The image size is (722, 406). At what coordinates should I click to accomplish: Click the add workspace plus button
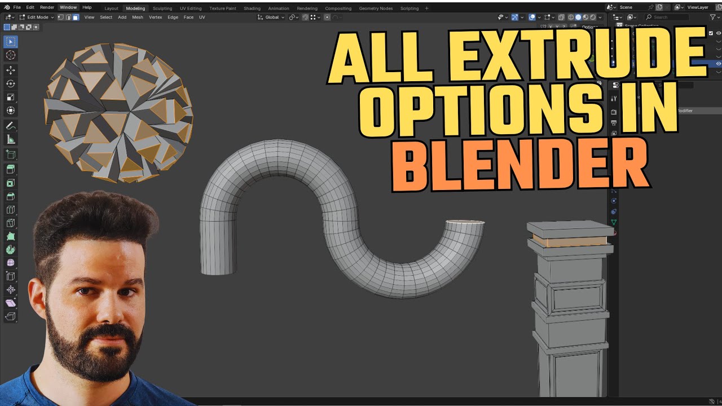click(x=426, y=8)
